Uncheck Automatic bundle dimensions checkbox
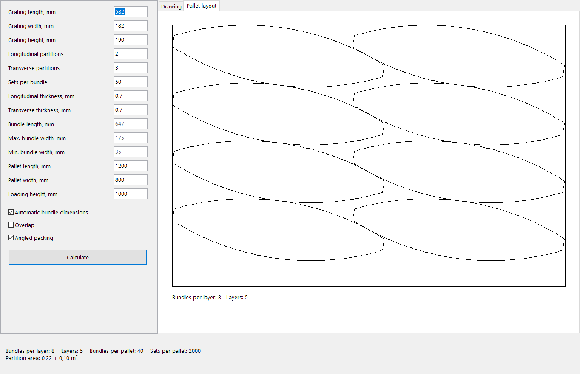This screenshot has height=374, width=580. pyautogui.click(x=11, y=212)
